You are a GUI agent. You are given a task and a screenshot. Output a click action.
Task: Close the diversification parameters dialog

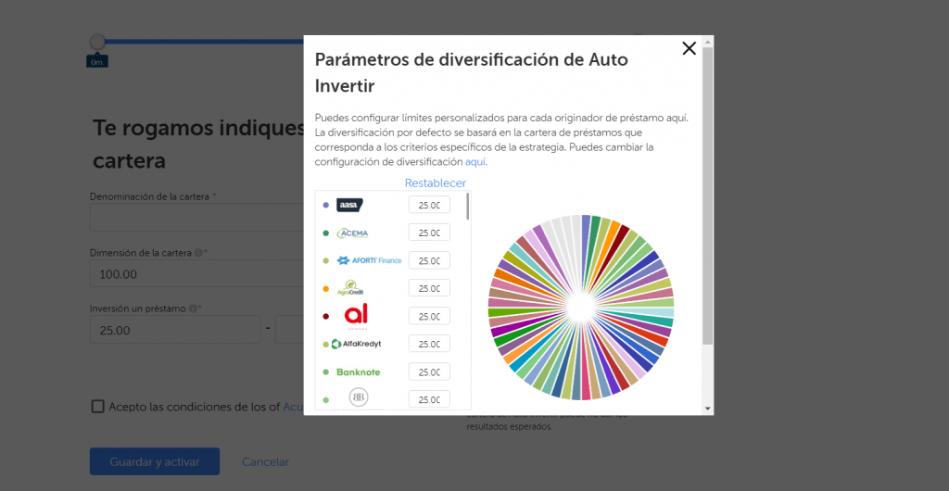689,49
